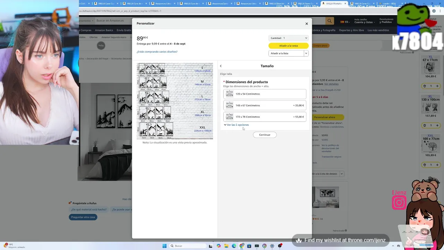Open the Añadir a la Lista de deseos dropdown

(342, 174)
